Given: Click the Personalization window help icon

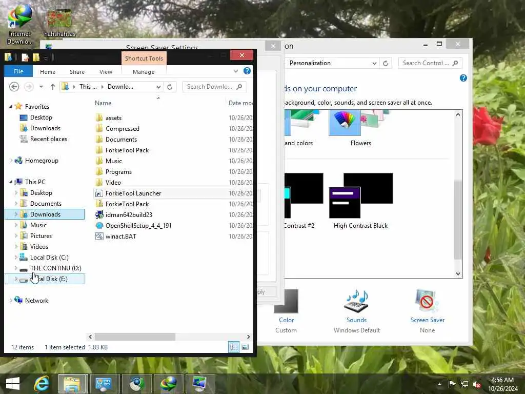Looking at the screenshot, I should coord(463,78).
